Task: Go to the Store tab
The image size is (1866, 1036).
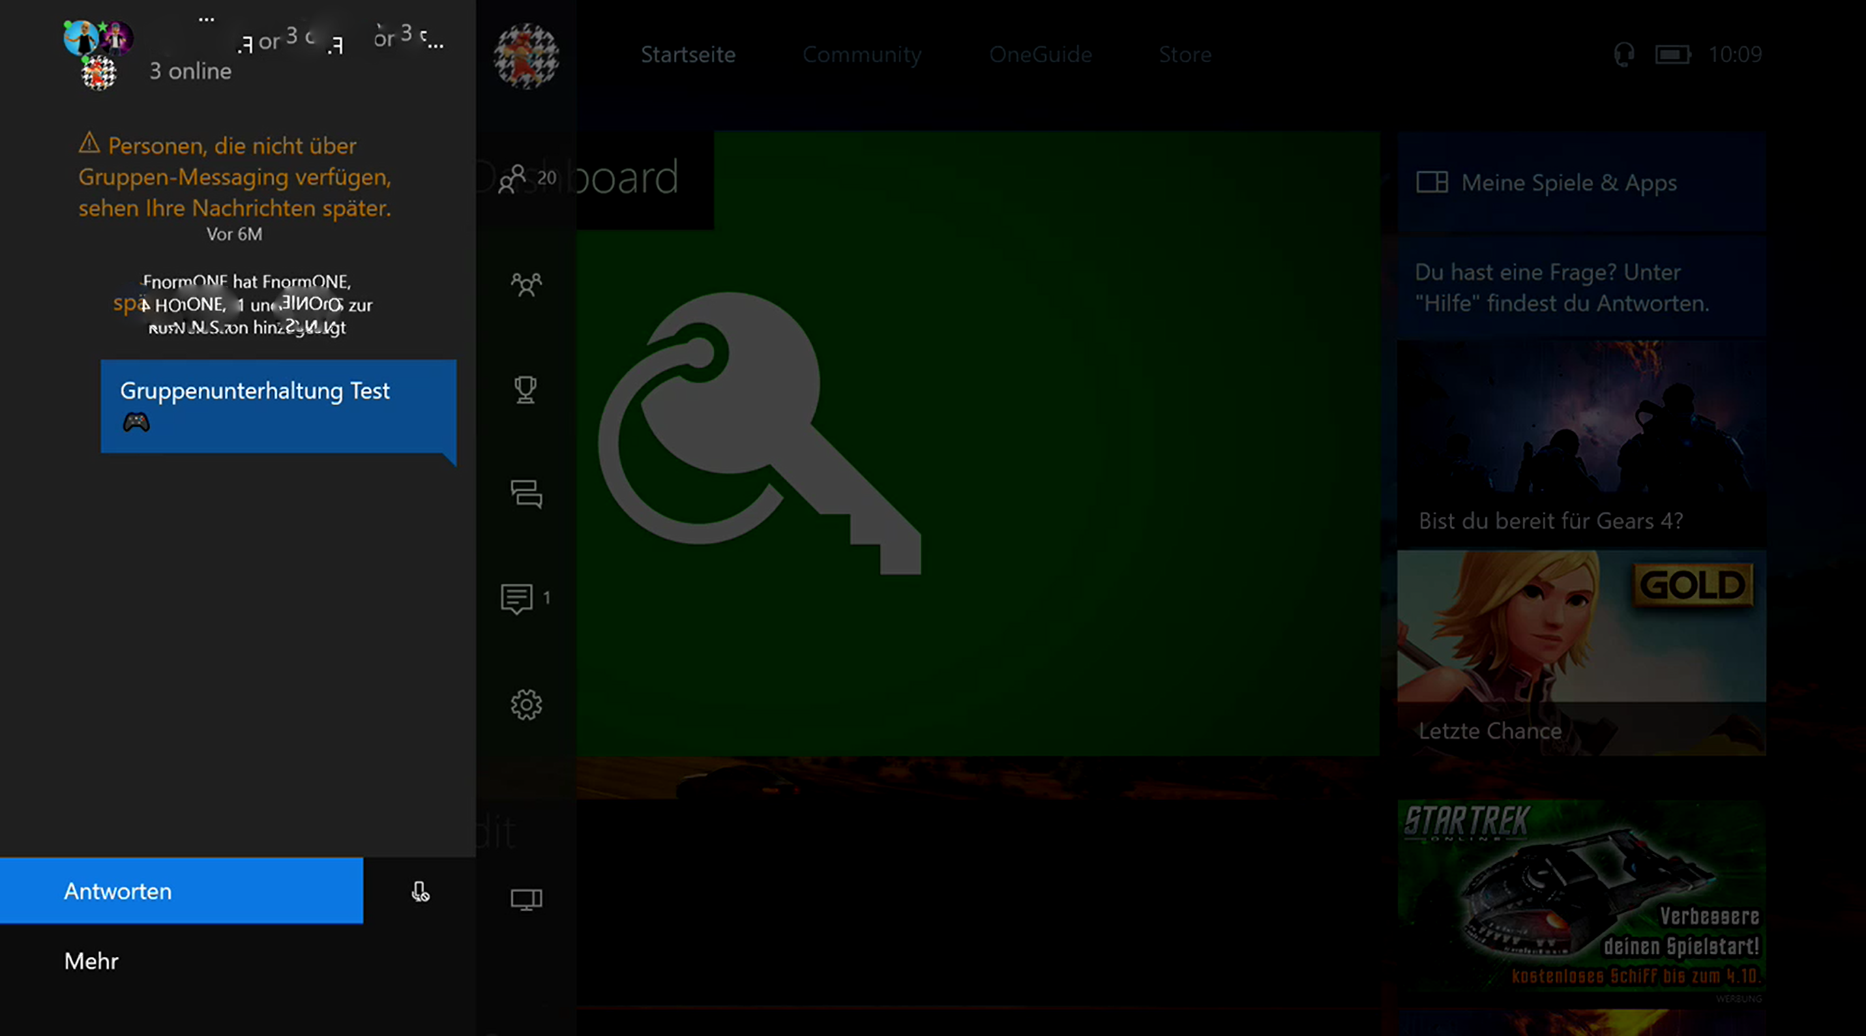Action: (x=1185, y=55)
